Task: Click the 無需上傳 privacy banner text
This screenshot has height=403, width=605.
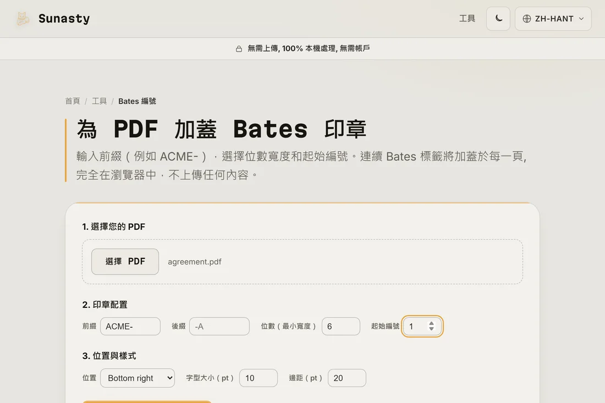Action: [309, 48]
